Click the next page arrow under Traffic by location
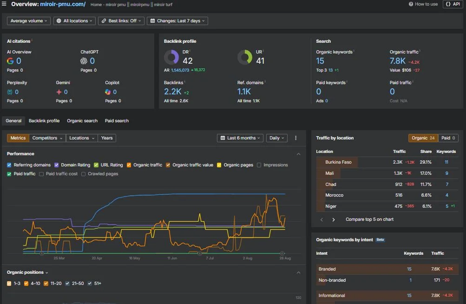466x304 pixels. (333, 219)
